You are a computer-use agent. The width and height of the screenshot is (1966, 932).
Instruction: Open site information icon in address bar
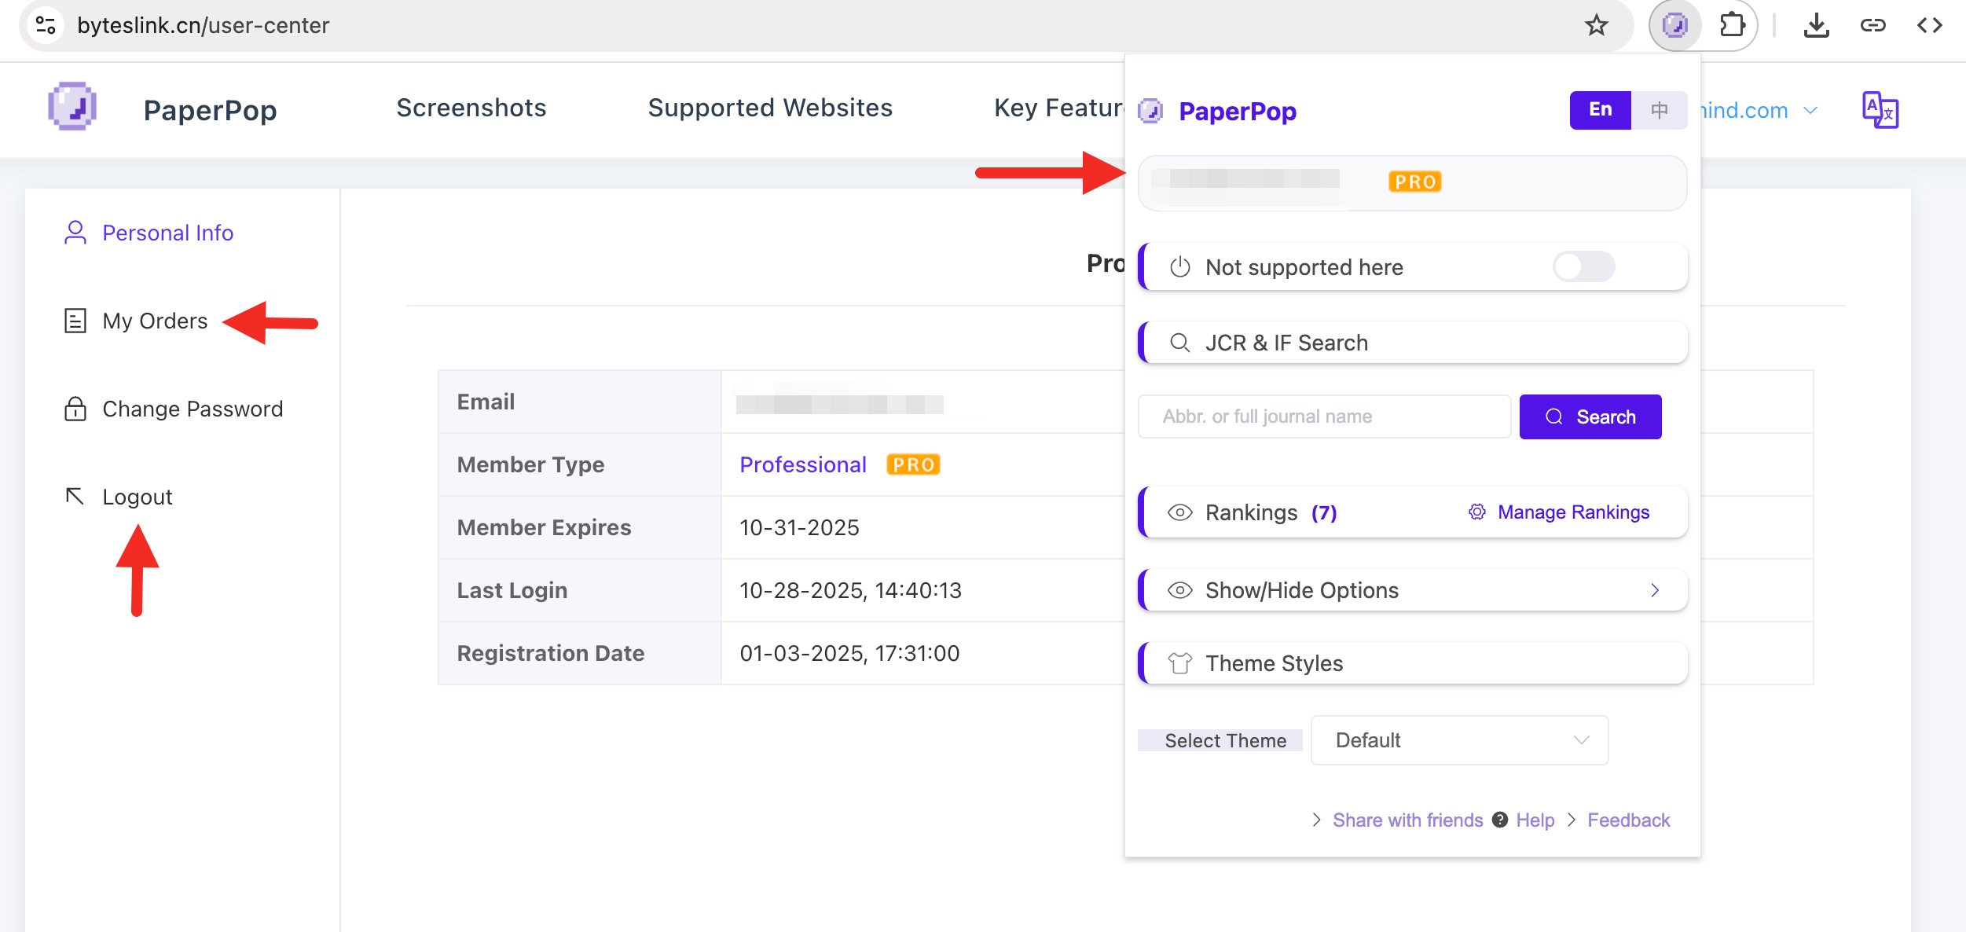(x=46, y=25)
